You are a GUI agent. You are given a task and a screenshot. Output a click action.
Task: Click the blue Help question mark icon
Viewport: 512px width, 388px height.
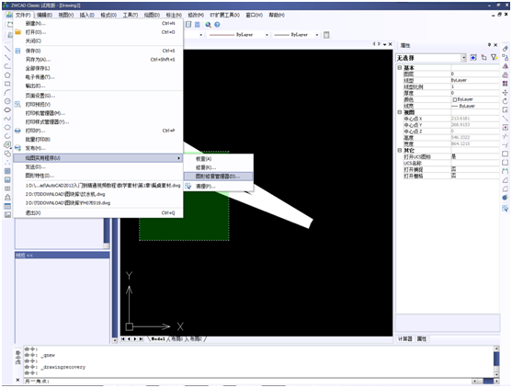click(217, 25)
